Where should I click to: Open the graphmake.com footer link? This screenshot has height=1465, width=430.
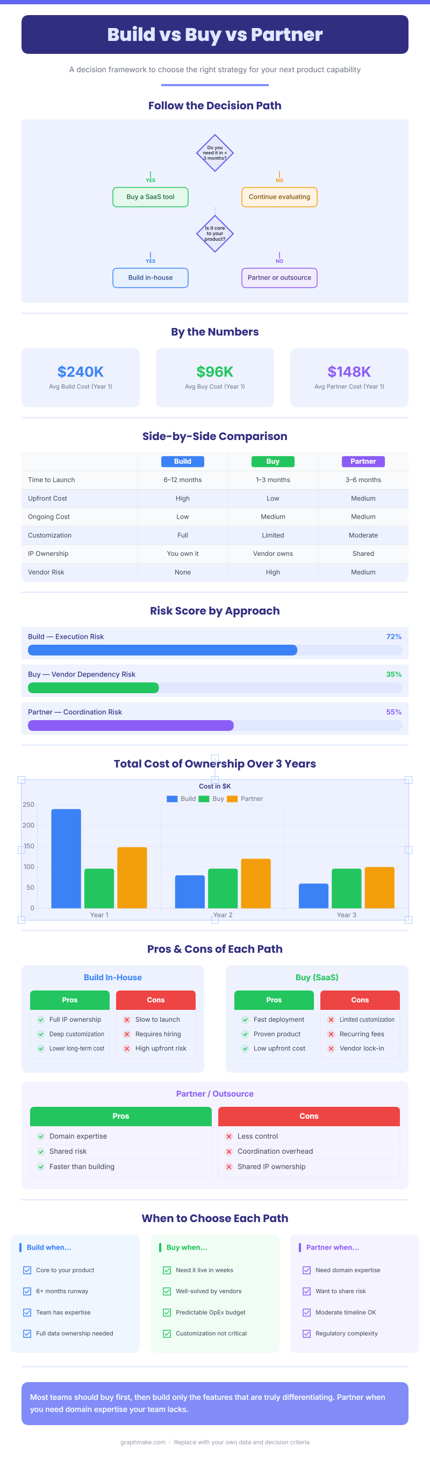pos(143,1442)
